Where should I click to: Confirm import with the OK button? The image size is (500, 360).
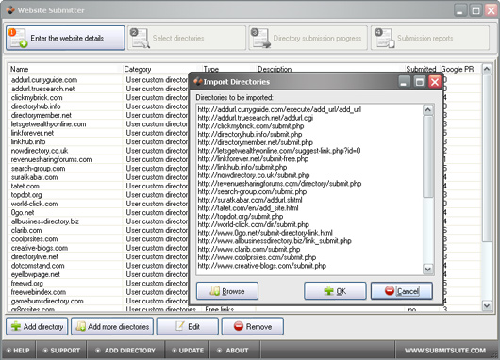(x=335, y=291)
